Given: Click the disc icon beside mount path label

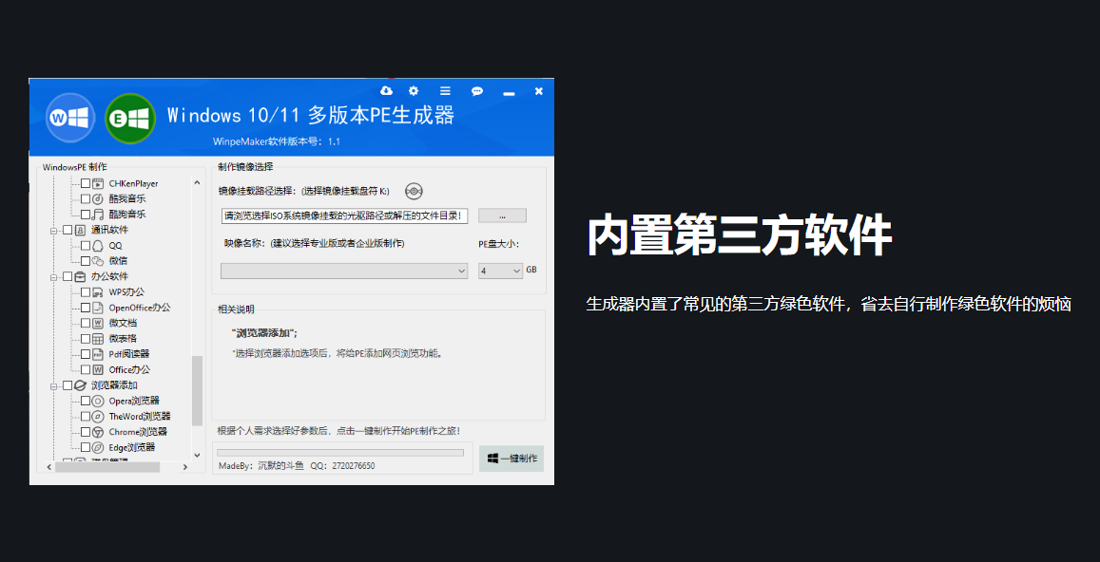Looking at the screenshot, I should [415, 191].
